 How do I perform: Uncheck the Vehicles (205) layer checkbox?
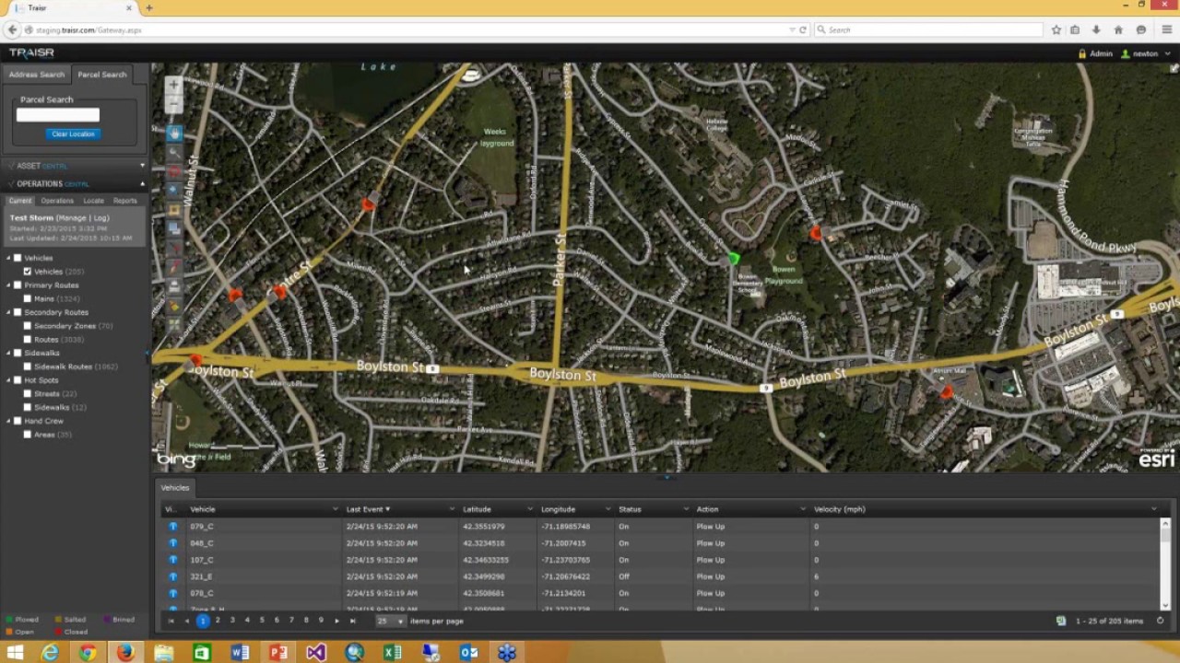pyautogui.click(x=28, y=272)
